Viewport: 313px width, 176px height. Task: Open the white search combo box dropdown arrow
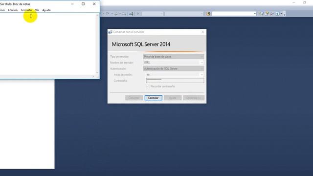pyautogui.click(x=255, y=14)
